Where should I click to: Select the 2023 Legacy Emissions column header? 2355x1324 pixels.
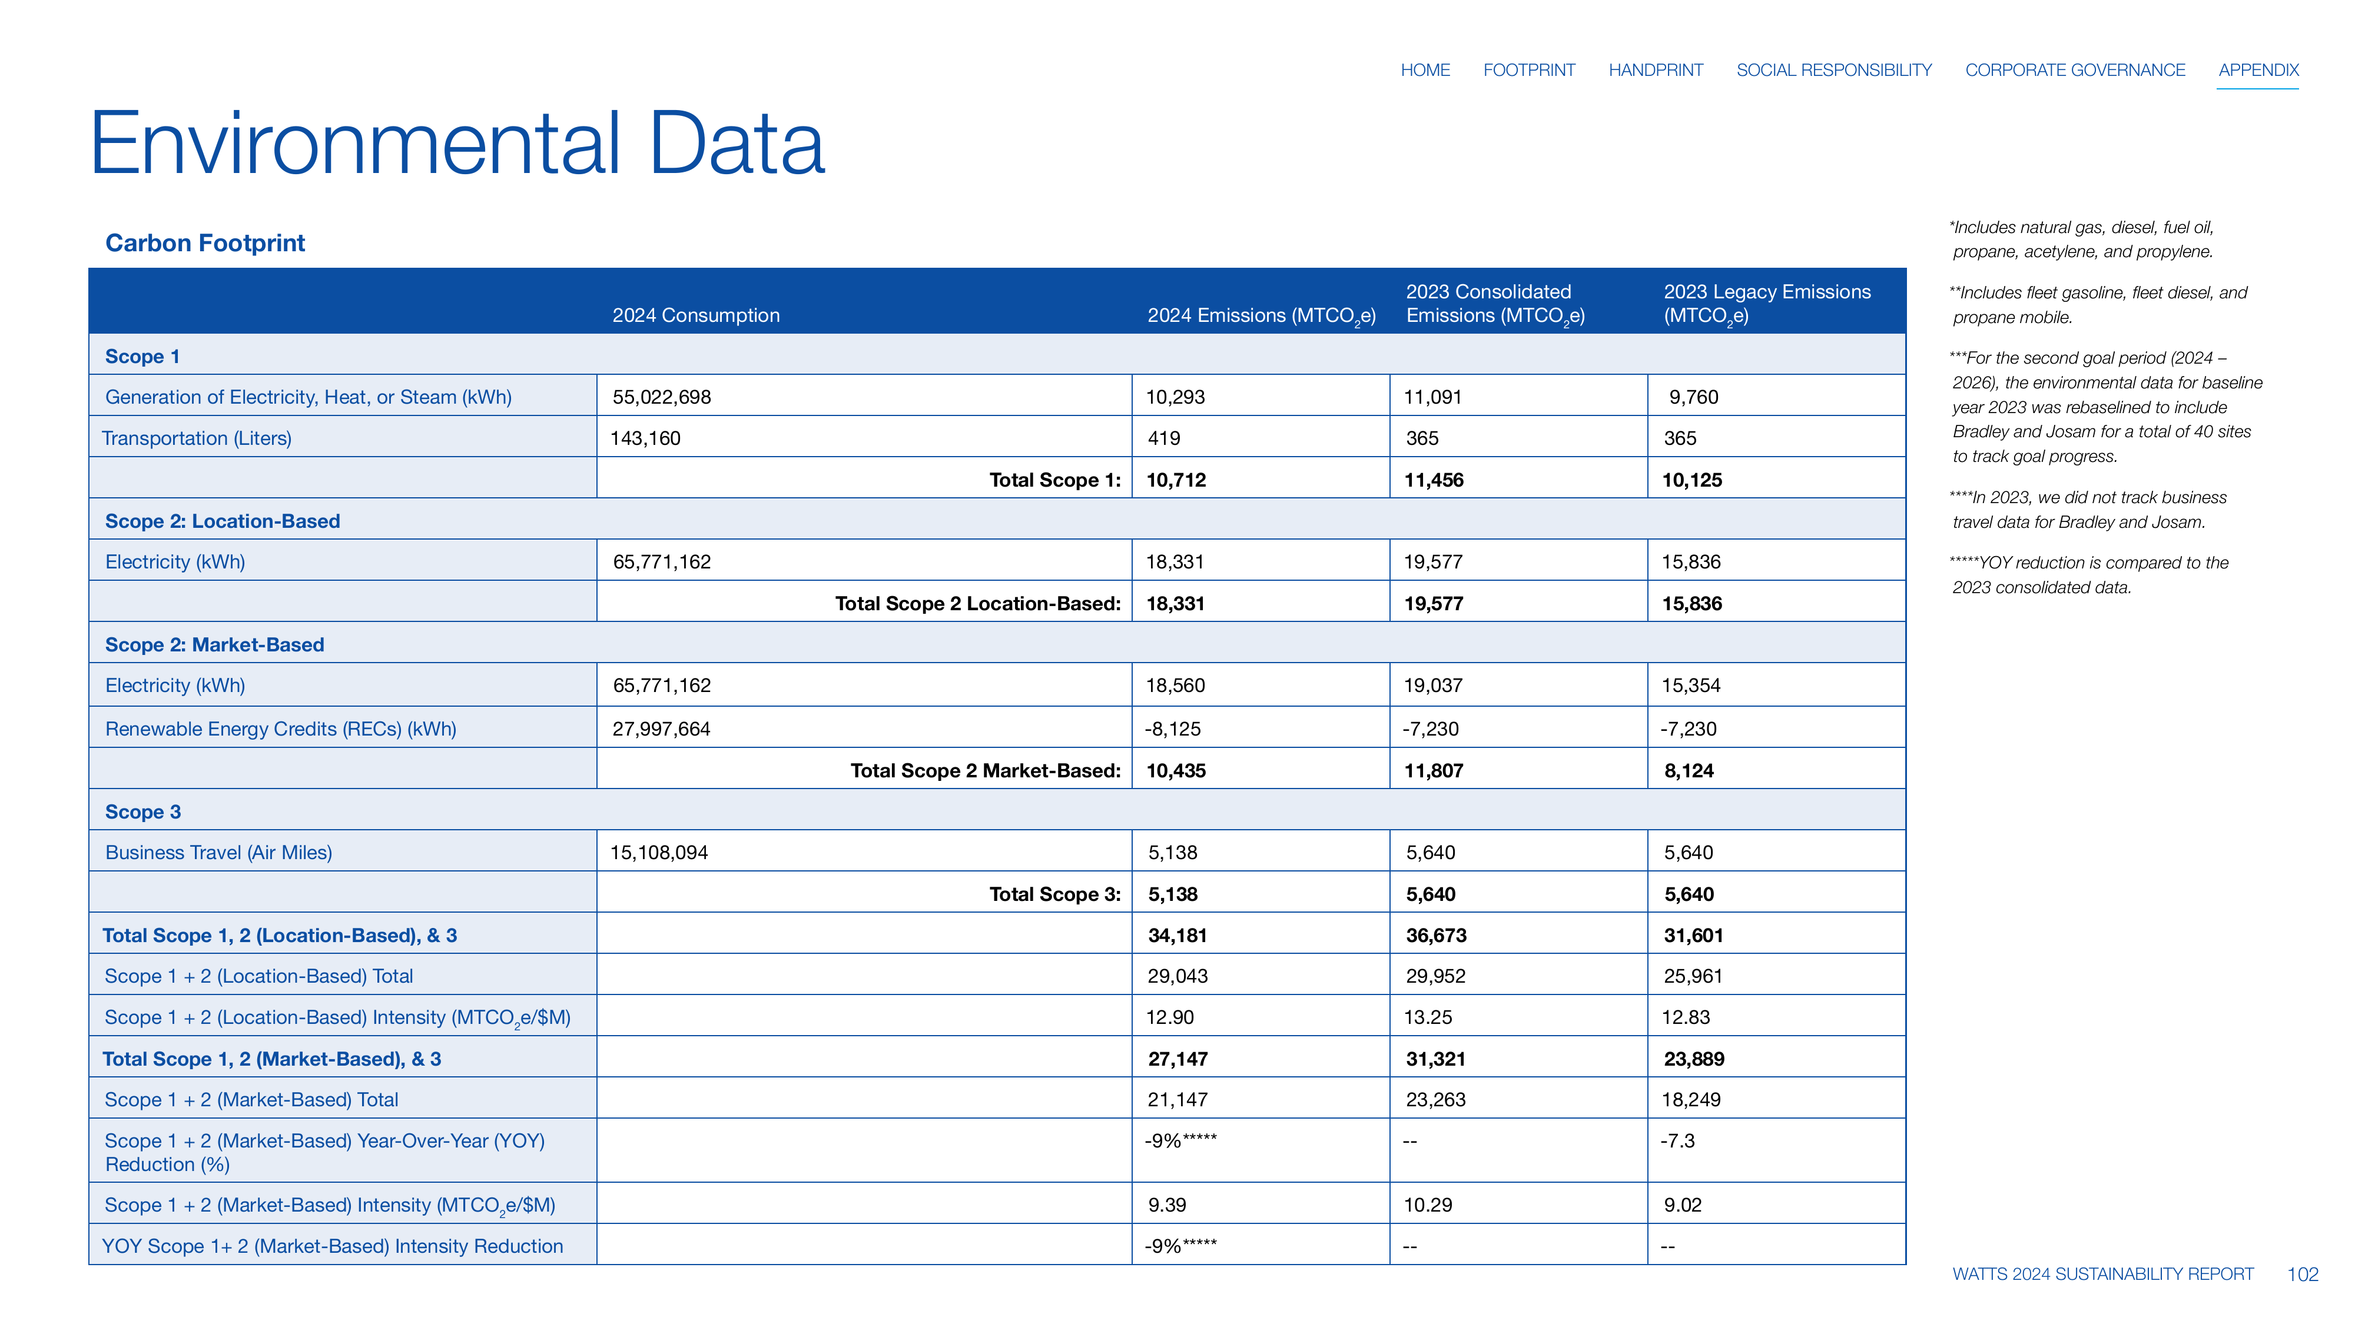tap(1767, 304)
